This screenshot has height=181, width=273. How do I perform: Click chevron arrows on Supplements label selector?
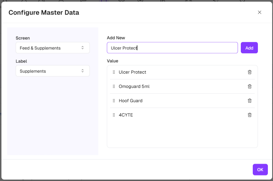tap(83, 71)
